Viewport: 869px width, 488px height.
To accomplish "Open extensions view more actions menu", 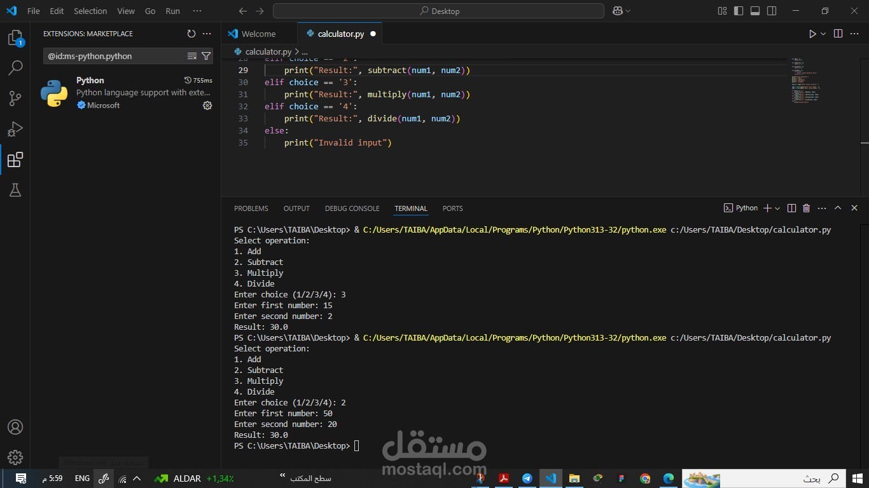I will tap(207, 34).
